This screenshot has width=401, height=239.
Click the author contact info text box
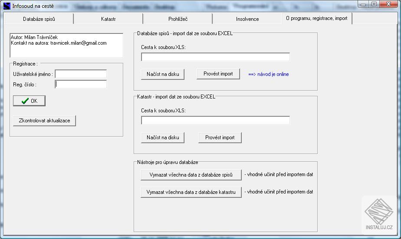point(66,45)
